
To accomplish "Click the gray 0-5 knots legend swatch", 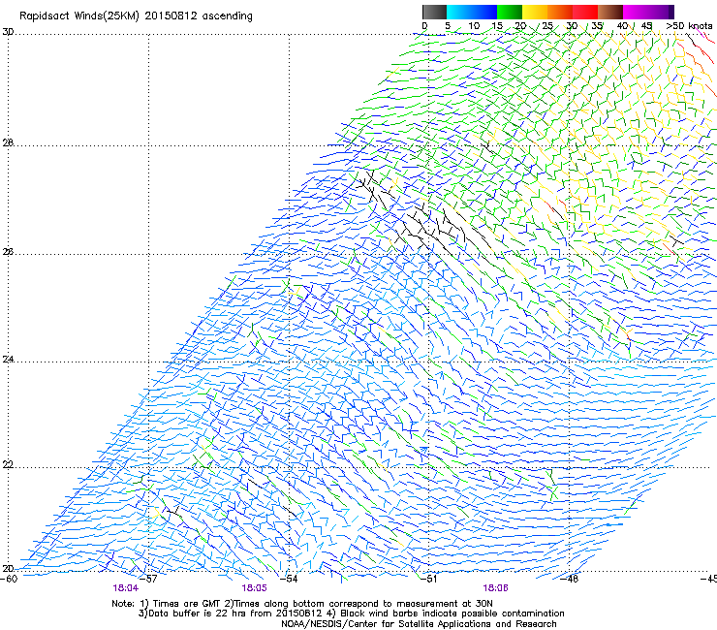I will coord(434,12).
